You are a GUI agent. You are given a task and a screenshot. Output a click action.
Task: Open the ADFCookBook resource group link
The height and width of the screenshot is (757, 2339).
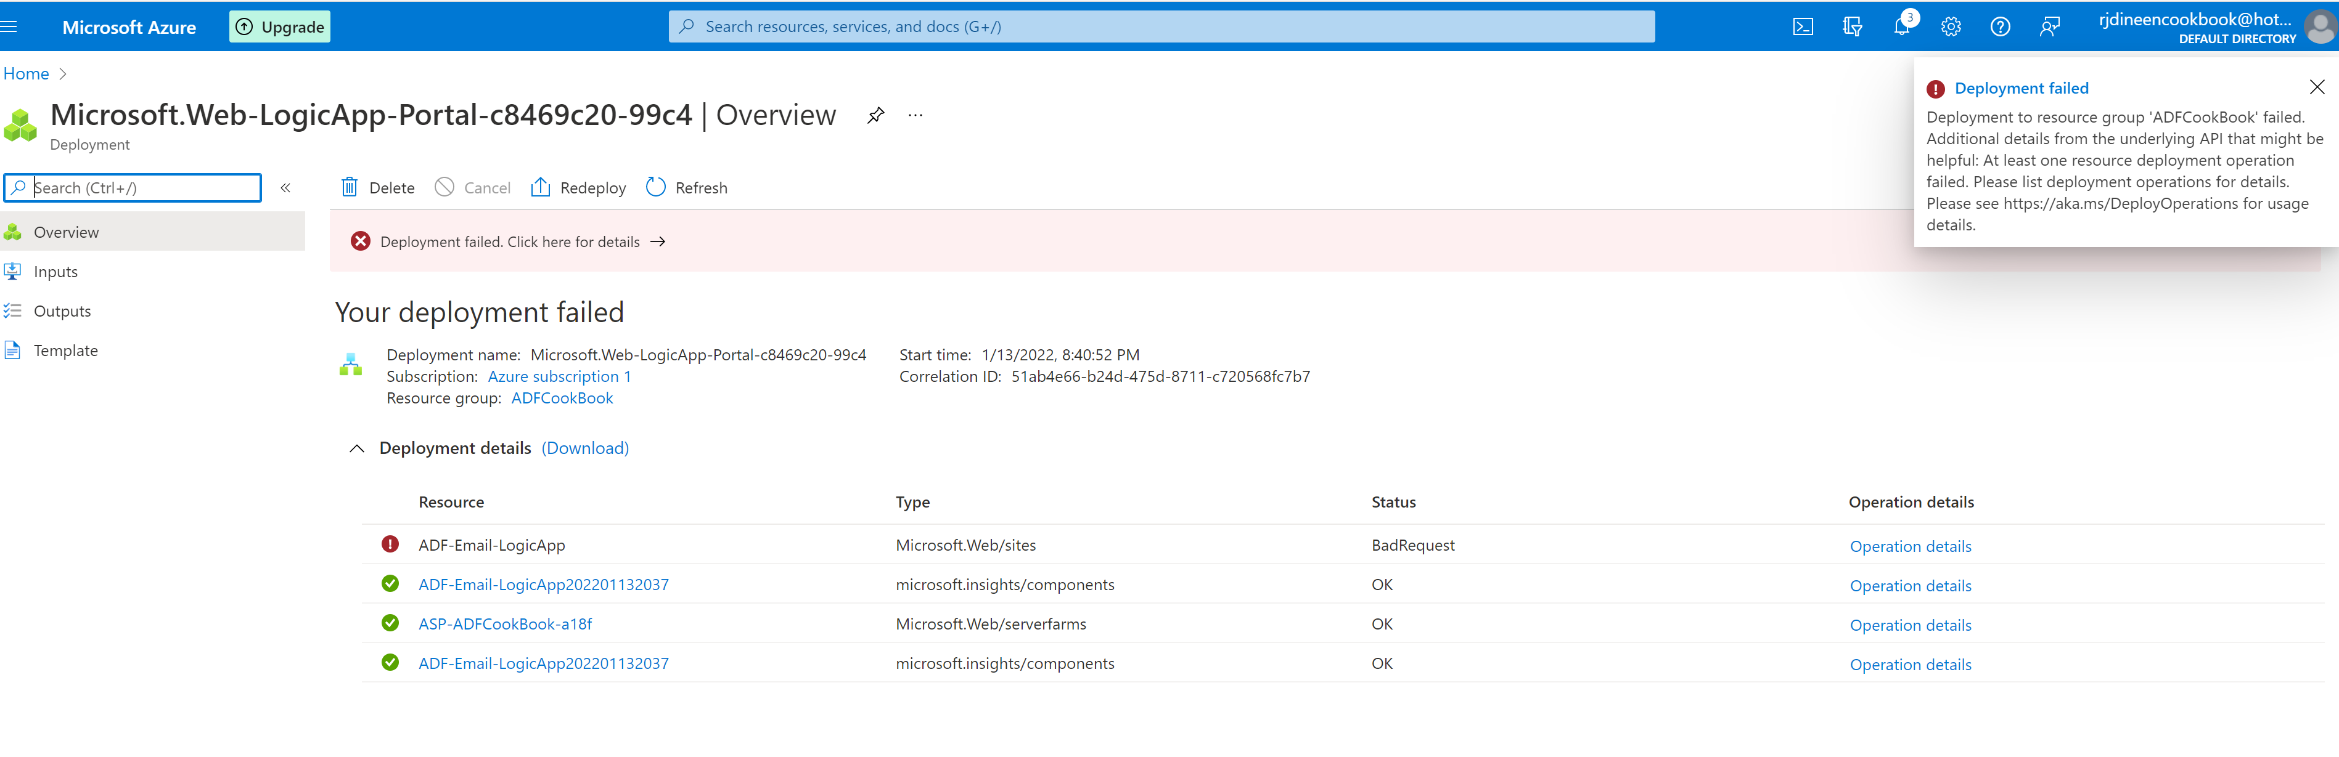[x=562, y=399]
